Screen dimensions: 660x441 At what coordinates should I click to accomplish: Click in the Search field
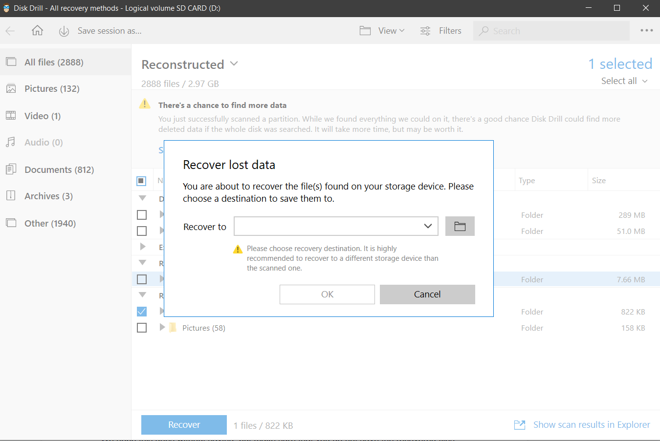pos(551,31)
